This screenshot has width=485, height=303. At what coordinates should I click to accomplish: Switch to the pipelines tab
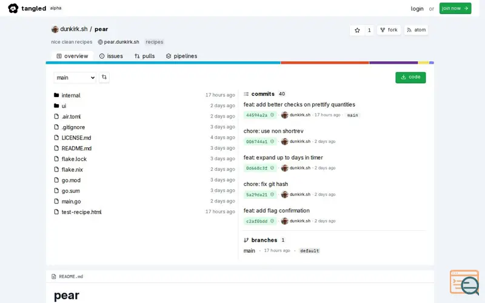pos(181,56)
